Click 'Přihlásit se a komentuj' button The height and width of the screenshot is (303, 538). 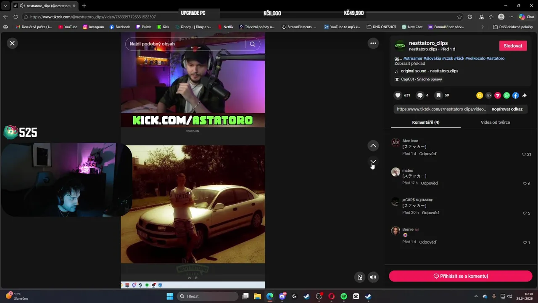coord(461,276)
